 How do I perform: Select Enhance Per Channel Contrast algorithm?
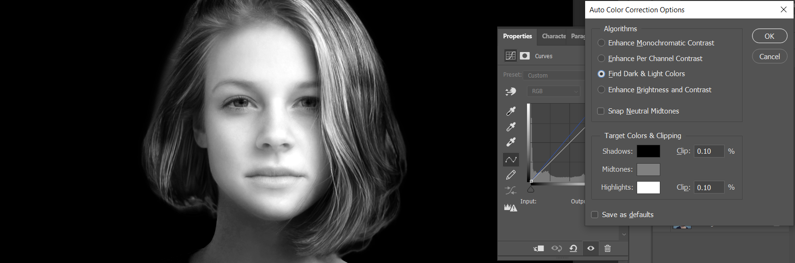click(601, 59)
